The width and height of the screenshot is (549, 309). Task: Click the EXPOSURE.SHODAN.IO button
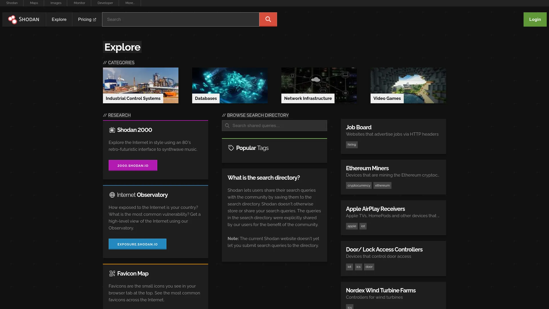(x=138, y=244)
